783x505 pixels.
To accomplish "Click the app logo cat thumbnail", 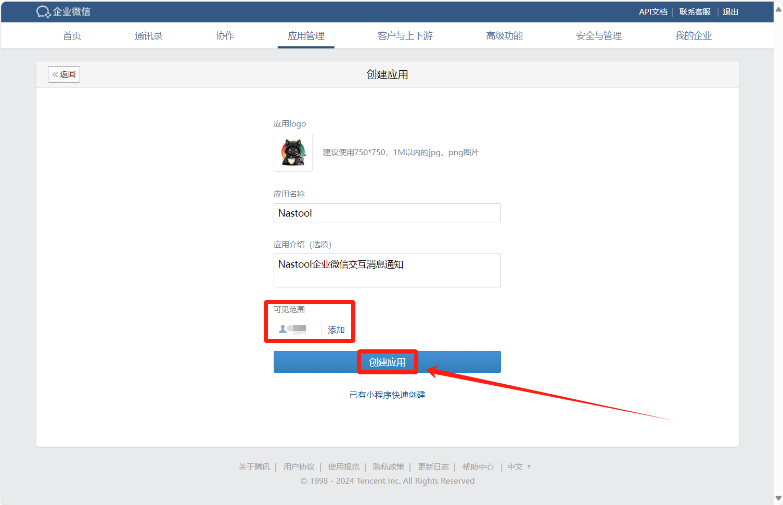I will click(x=293, y=152).
